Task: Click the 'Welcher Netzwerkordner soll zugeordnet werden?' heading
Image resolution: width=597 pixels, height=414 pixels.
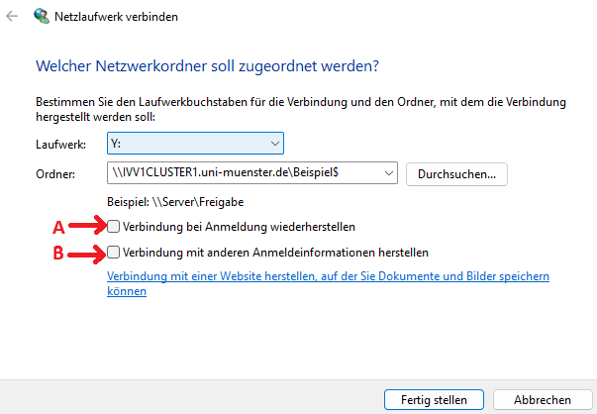Action: click(208, 65)
